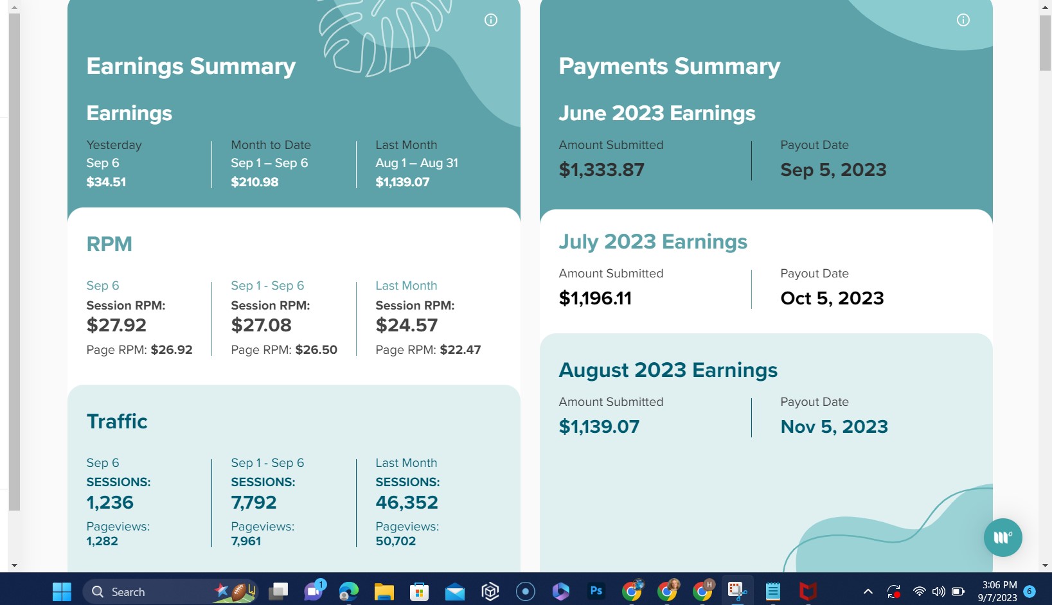Open Microsoft Store from the taskbar
This screenshot has width=1052, height=605.
(x=420, y=592)
